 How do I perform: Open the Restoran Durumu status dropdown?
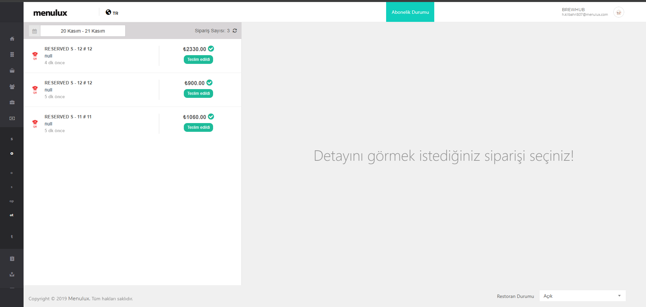click(x=582, y=296)
